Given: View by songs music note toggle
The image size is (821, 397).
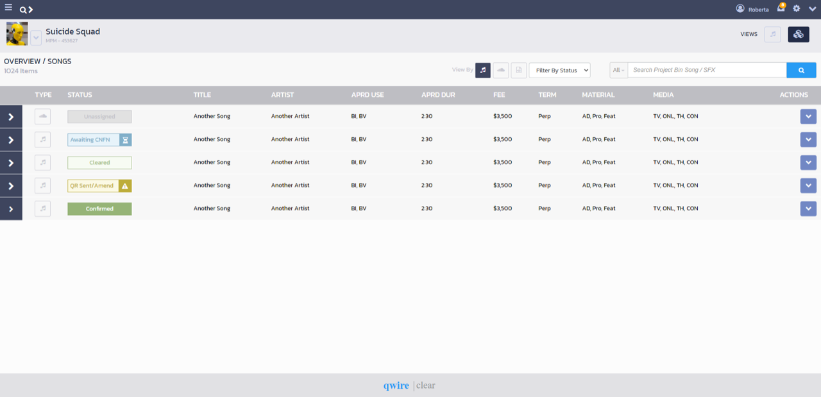Looking at the screenshot, I should tap(483, 70).
